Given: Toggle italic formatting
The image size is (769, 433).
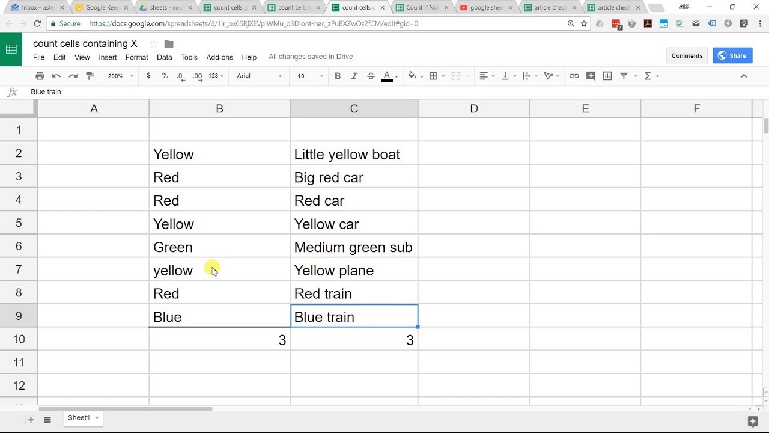Looking at the screenshot, I should point(354,76).
